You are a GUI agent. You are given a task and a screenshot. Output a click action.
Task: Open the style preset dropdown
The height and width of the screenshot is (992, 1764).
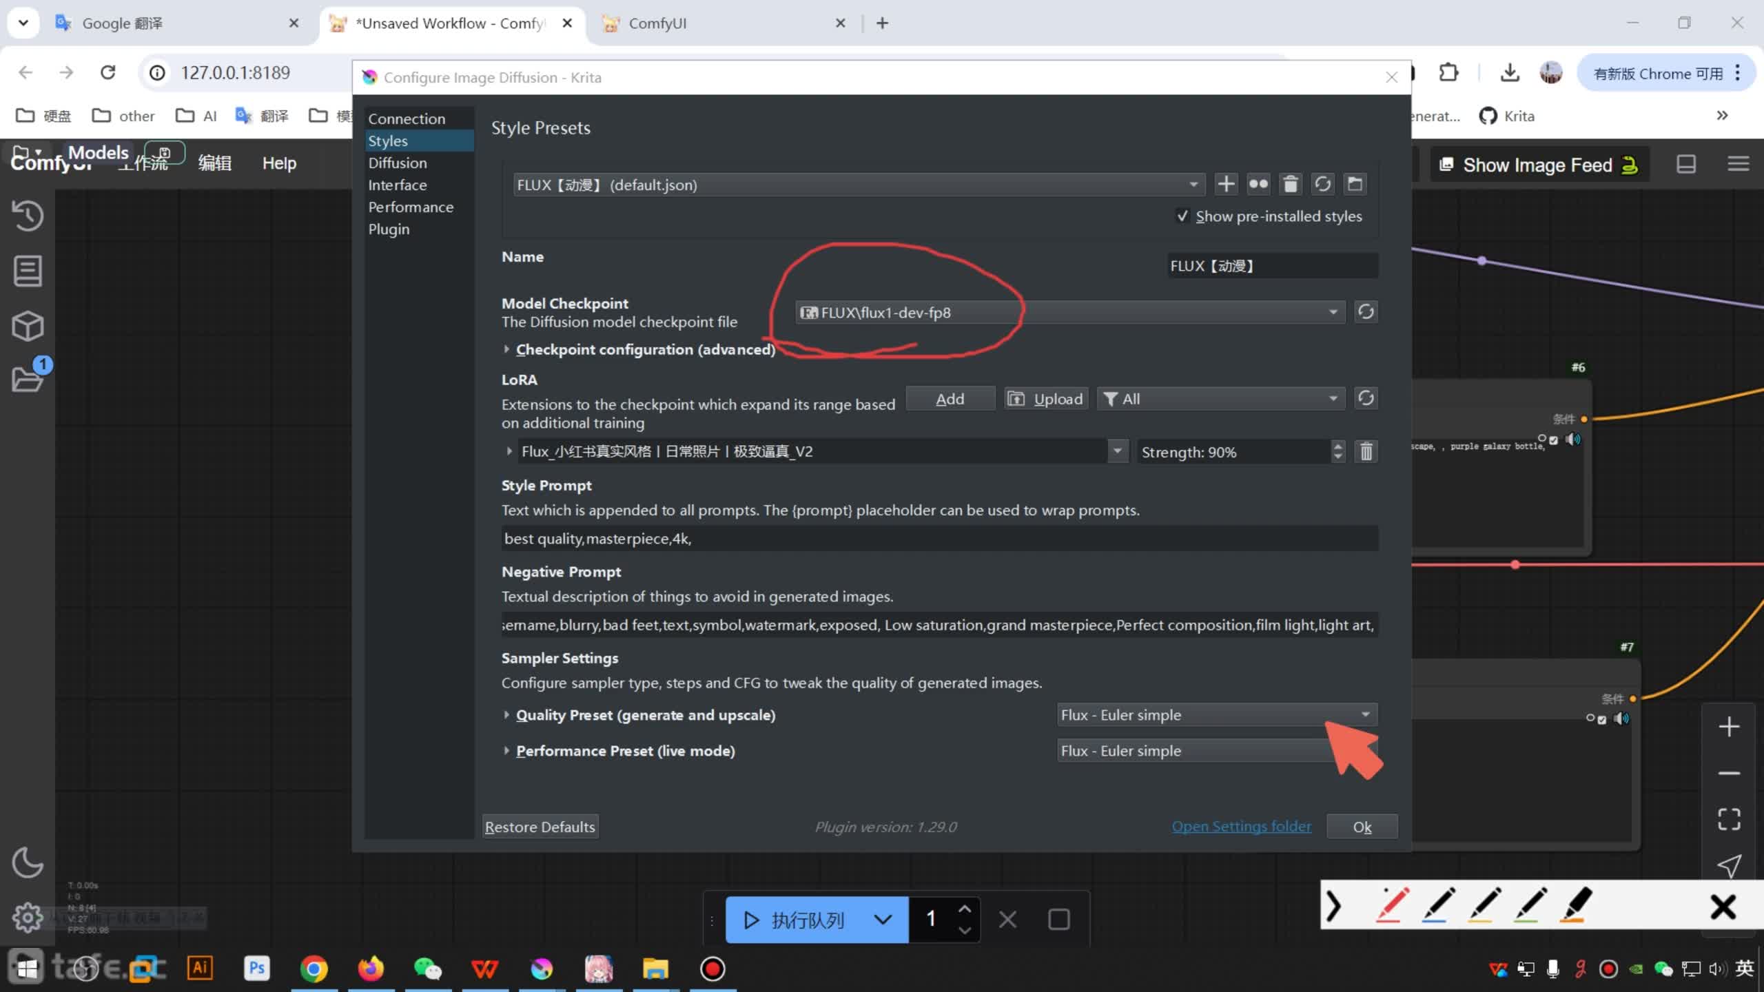coord(858,185)
